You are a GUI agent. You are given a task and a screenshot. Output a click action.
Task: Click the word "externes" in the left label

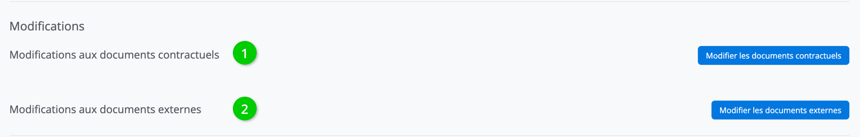point(180,109)
